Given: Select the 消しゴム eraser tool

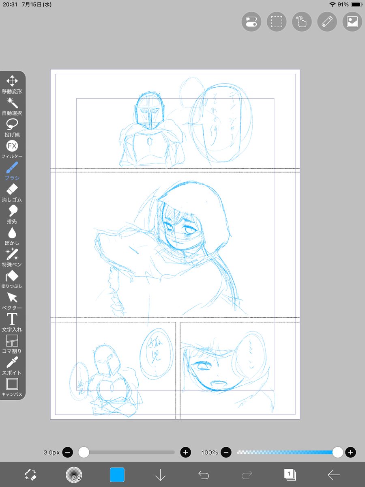Looking at the screenshot, I should (12, 192).
